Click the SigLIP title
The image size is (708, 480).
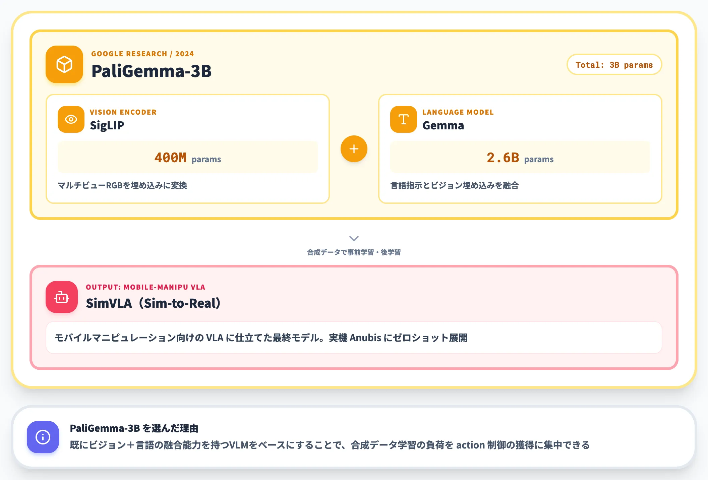(x=107, y=125)
